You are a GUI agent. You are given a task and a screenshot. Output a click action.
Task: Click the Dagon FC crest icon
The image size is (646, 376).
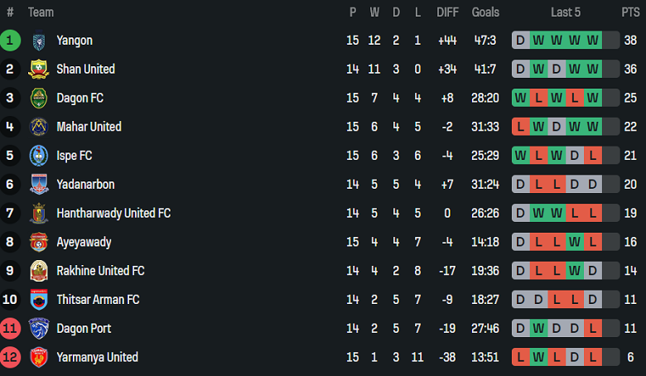(39, 99)
